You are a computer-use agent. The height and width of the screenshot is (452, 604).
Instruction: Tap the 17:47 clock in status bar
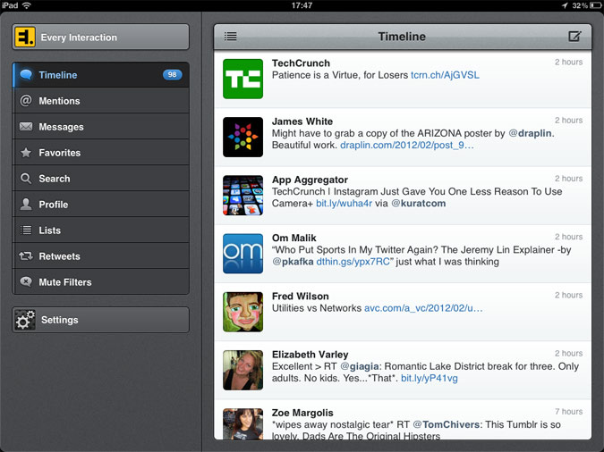pos(302,5)
